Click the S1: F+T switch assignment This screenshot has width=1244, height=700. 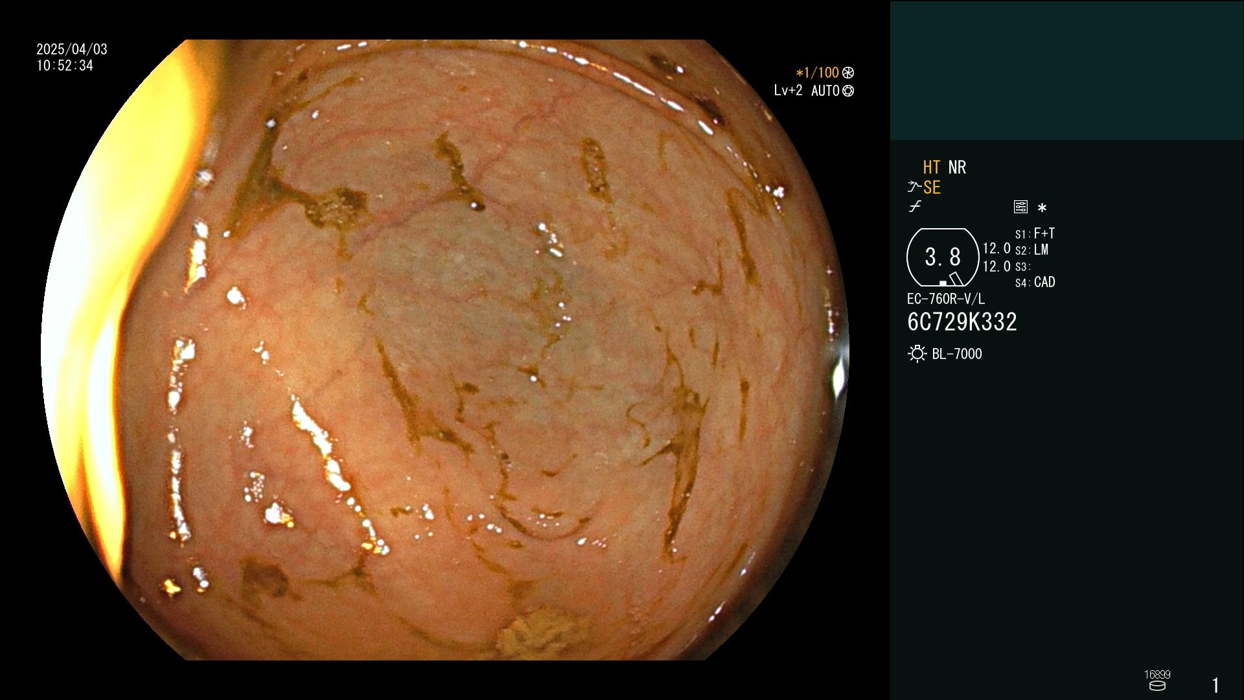tap(1035, 233)
